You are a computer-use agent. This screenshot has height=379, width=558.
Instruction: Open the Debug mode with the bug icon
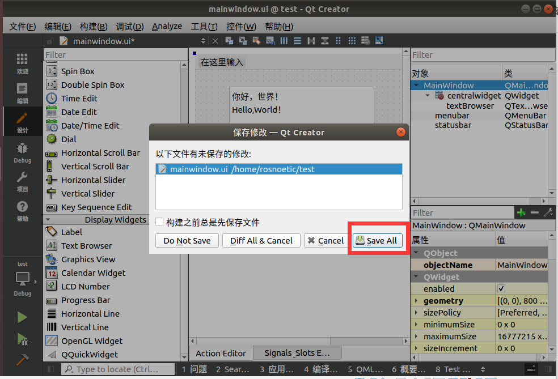23,152
